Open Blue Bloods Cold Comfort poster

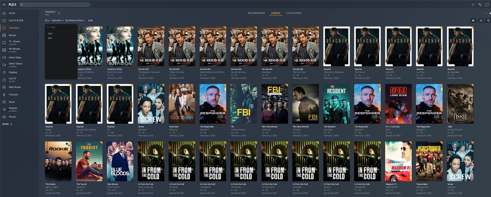[x=120, y=161]
